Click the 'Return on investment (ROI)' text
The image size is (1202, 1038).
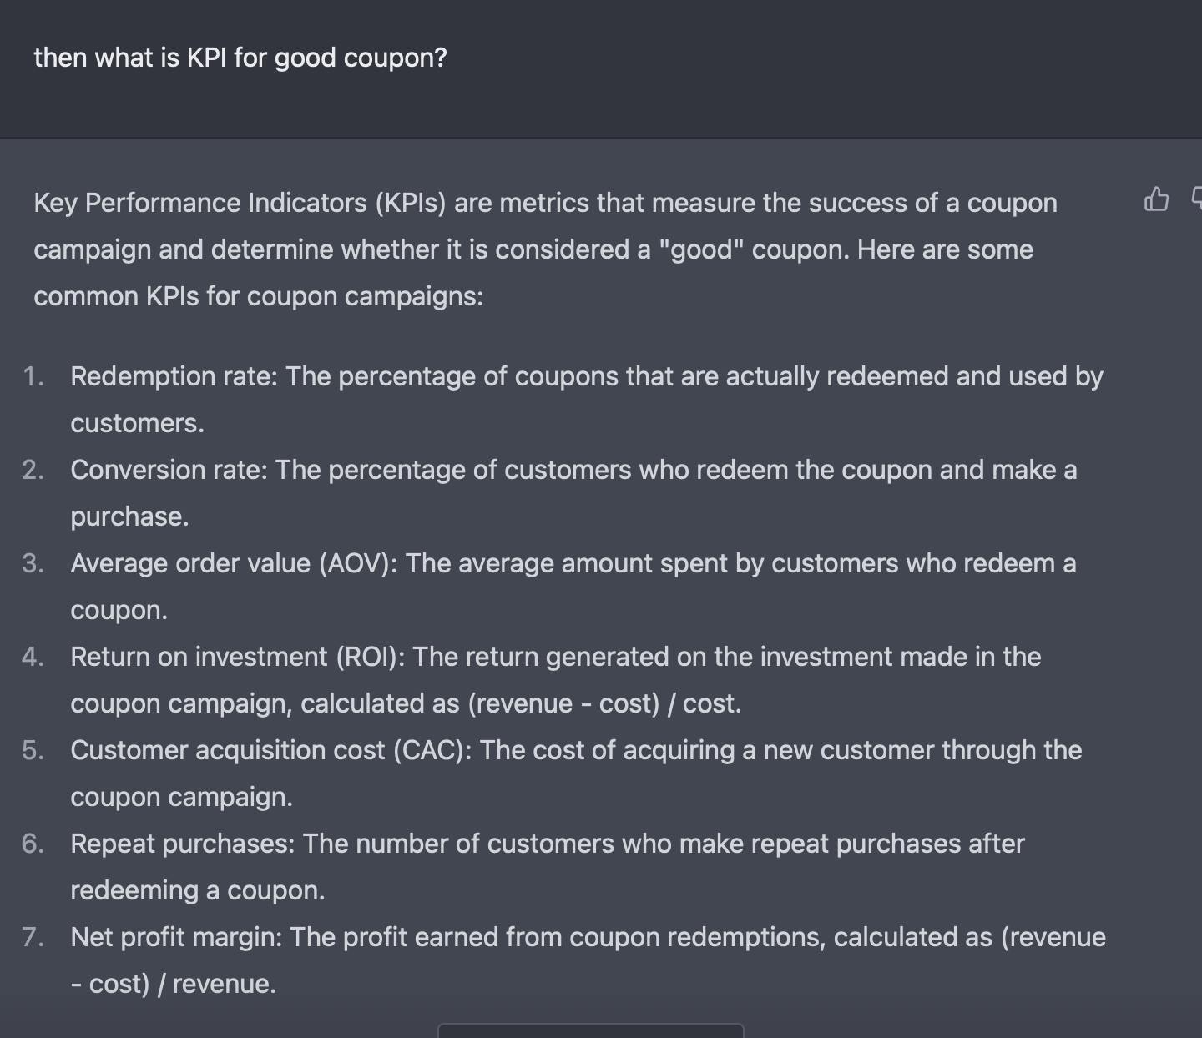235,657
